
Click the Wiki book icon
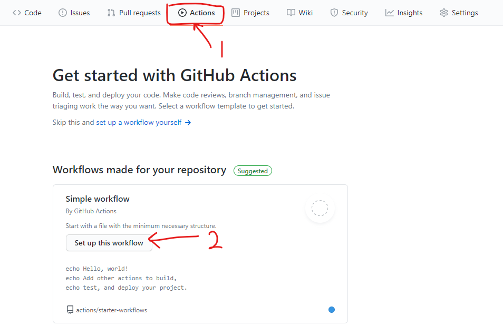click(x=291, y=13)
